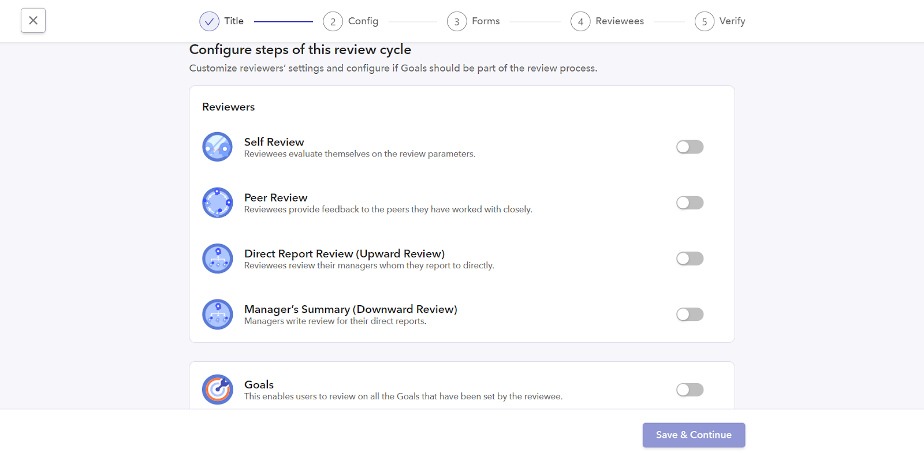Select step 3 Forms circle

click(457, 21)
